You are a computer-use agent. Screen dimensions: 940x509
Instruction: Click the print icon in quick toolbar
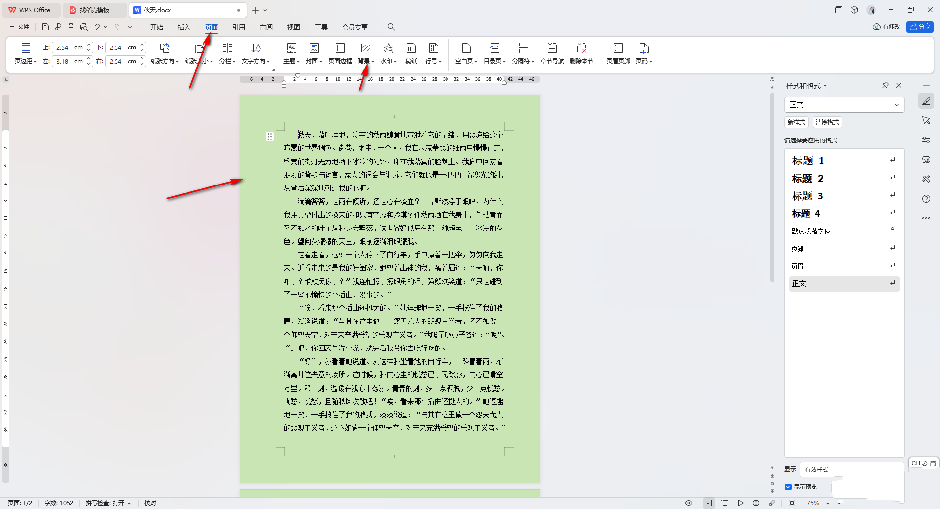click(71, 27)
